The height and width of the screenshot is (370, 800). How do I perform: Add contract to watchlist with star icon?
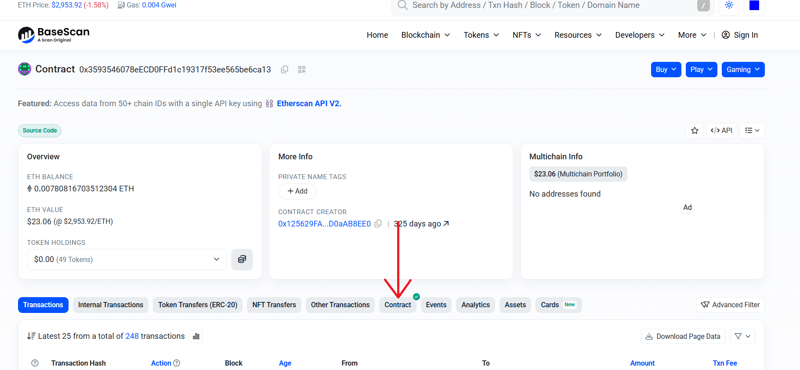point(695,130)
